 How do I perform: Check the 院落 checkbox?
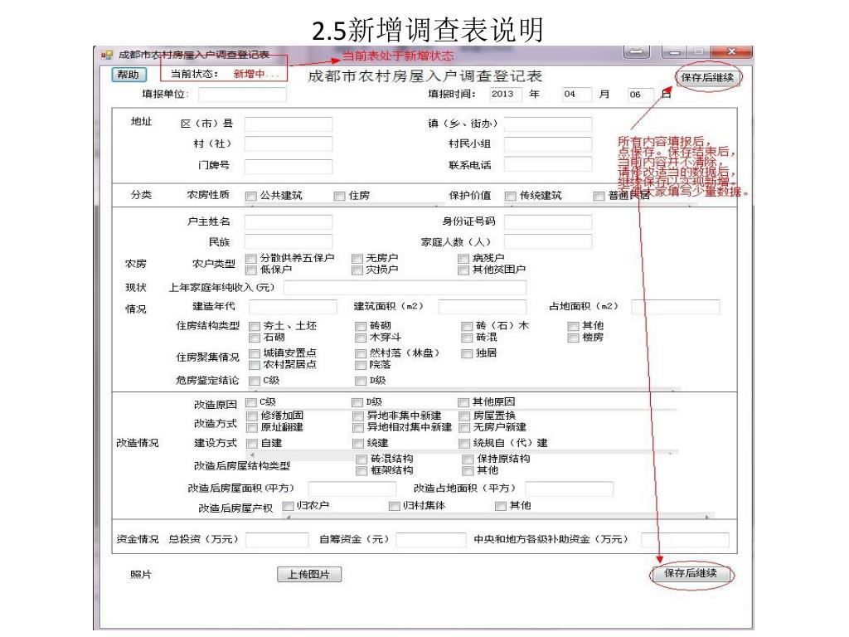pos(361,365)
